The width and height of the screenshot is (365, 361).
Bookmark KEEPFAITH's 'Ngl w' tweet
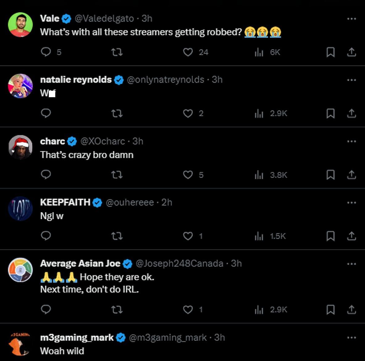[330, 236]
